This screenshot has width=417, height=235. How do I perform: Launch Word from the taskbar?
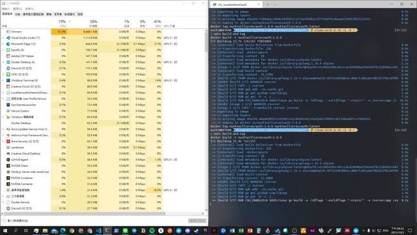coord(232,230)
